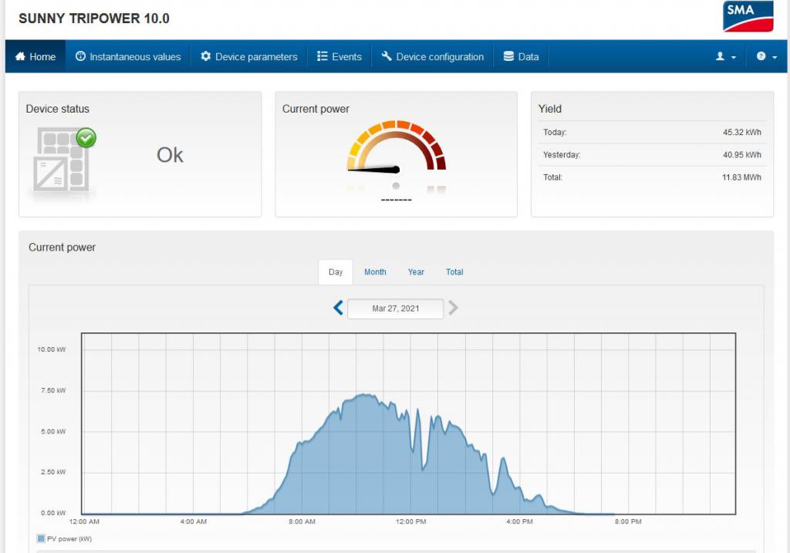Select the Day chart tab
The width and height of the screenshot is (790, 553).
pyautogui.click(x=336, y=272)
